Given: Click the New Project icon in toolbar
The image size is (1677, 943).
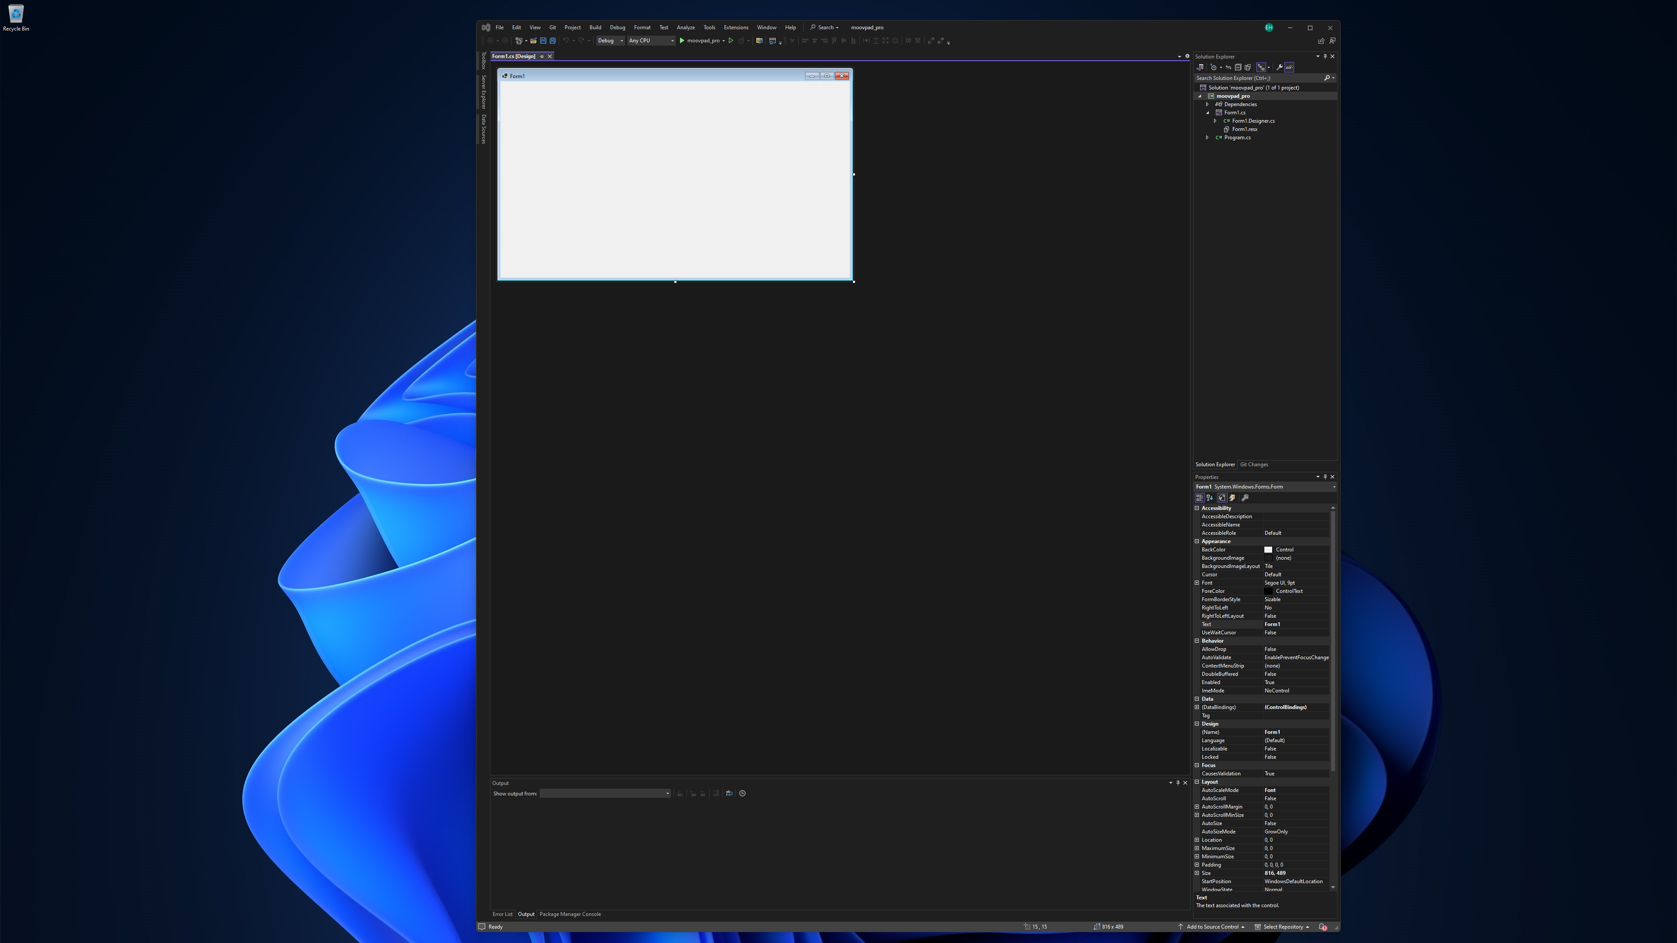Looking at the screenshot, I should pos(519,40).
